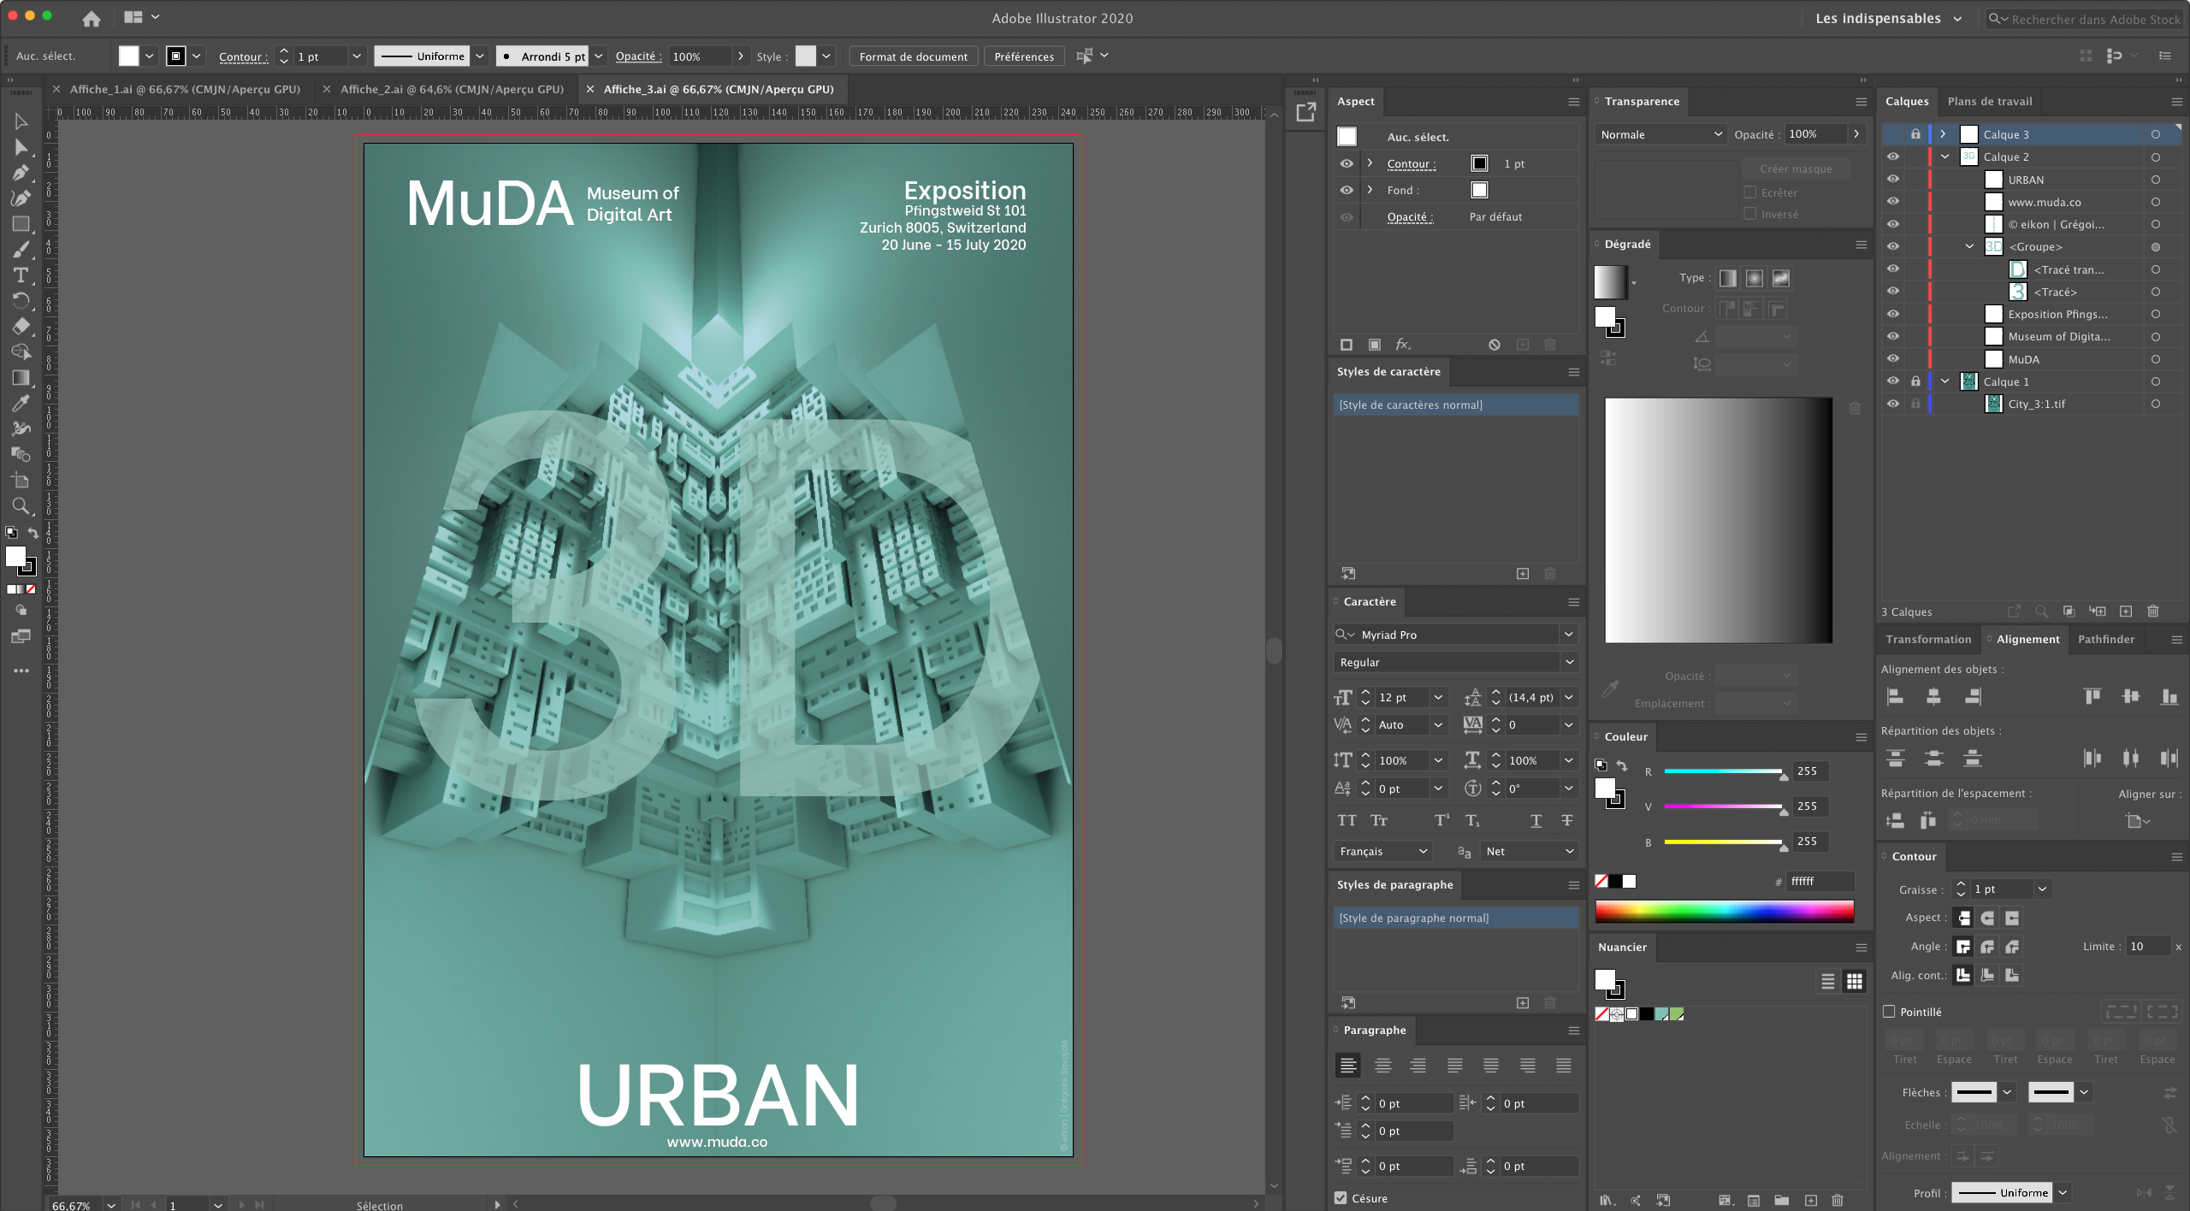
Task: Hide the URBAN layer
Action: coord(1892,180)
